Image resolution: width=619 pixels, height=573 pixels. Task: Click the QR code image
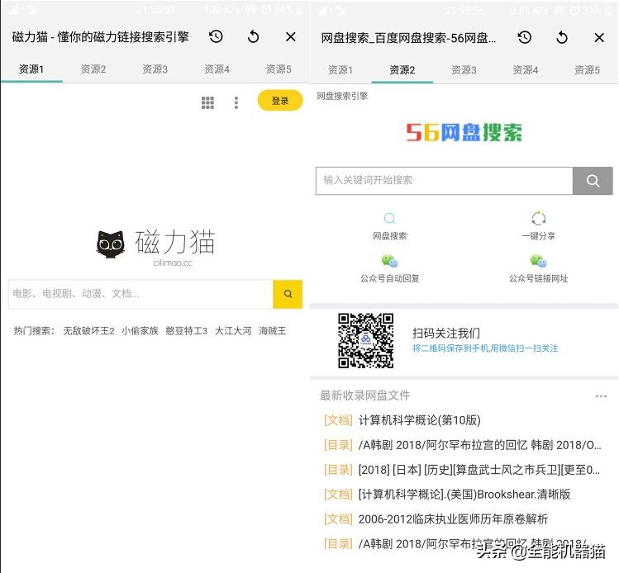[x=365, y=341]
